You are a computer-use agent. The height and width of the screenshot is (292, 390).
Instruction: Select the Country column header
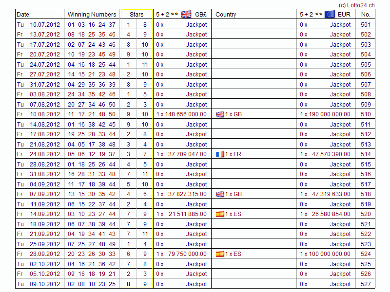pyautogui.click(x=226, y=15)
